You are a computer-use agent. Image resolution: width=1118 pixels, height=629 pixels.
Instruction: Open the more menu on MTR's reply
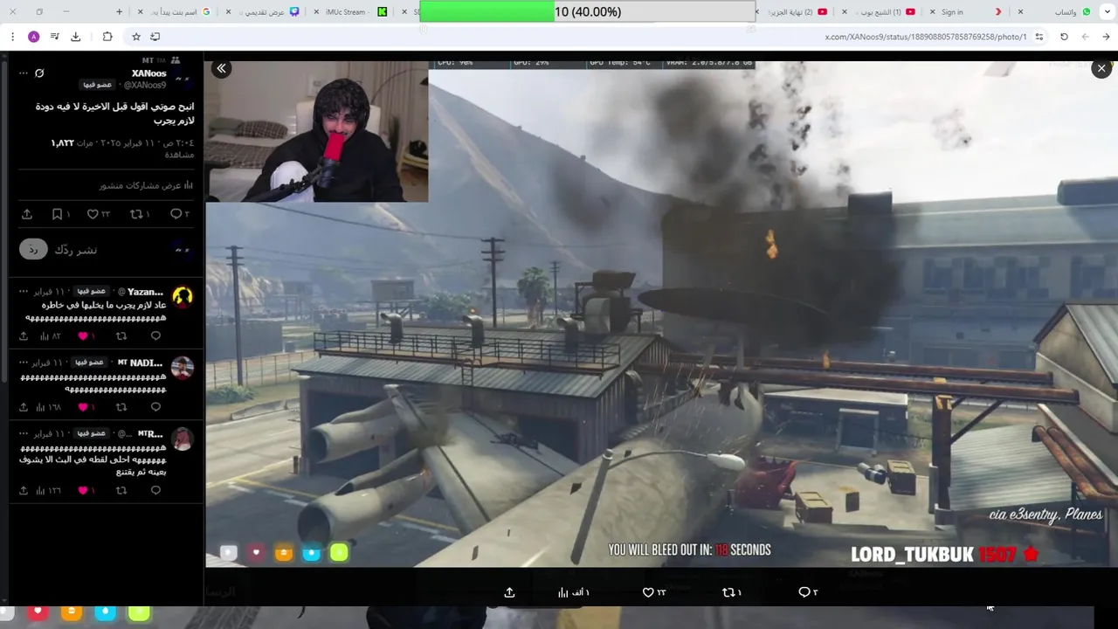pos(24,433)
